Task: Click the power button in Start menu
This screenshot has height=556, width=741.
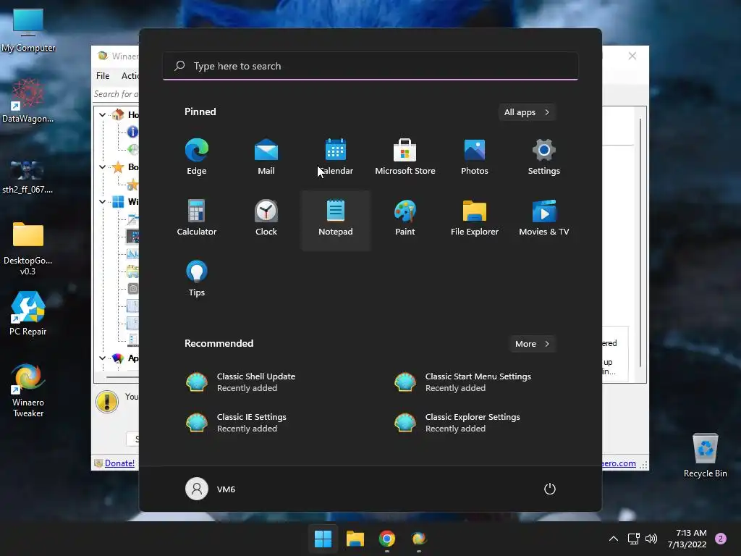Action: (550, 489)
